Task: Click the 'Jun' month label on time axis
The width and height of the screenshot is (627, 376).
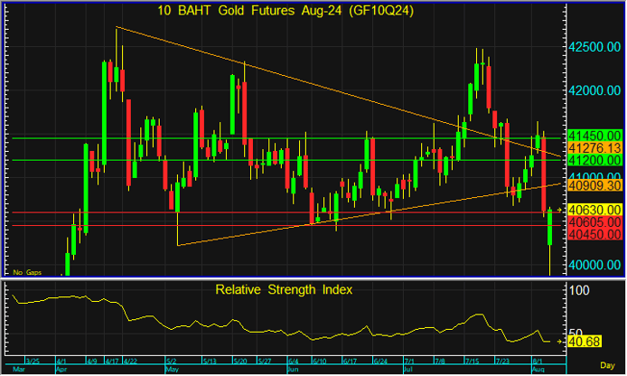Action: [292, 371]
